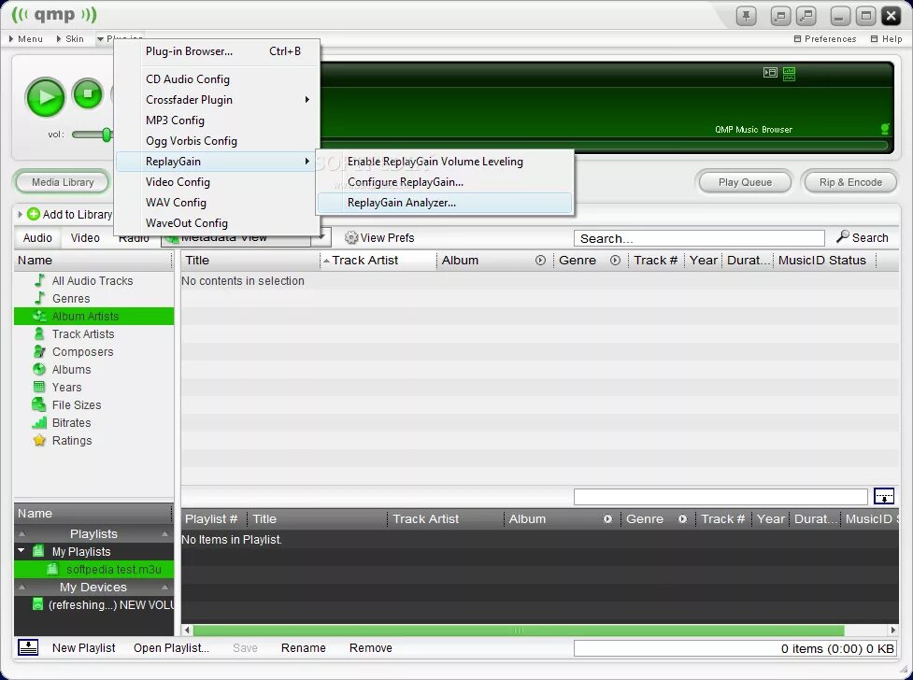Click the Play Queue button
This screenshot has width=913, height=680.
click(x=745, y=182)
